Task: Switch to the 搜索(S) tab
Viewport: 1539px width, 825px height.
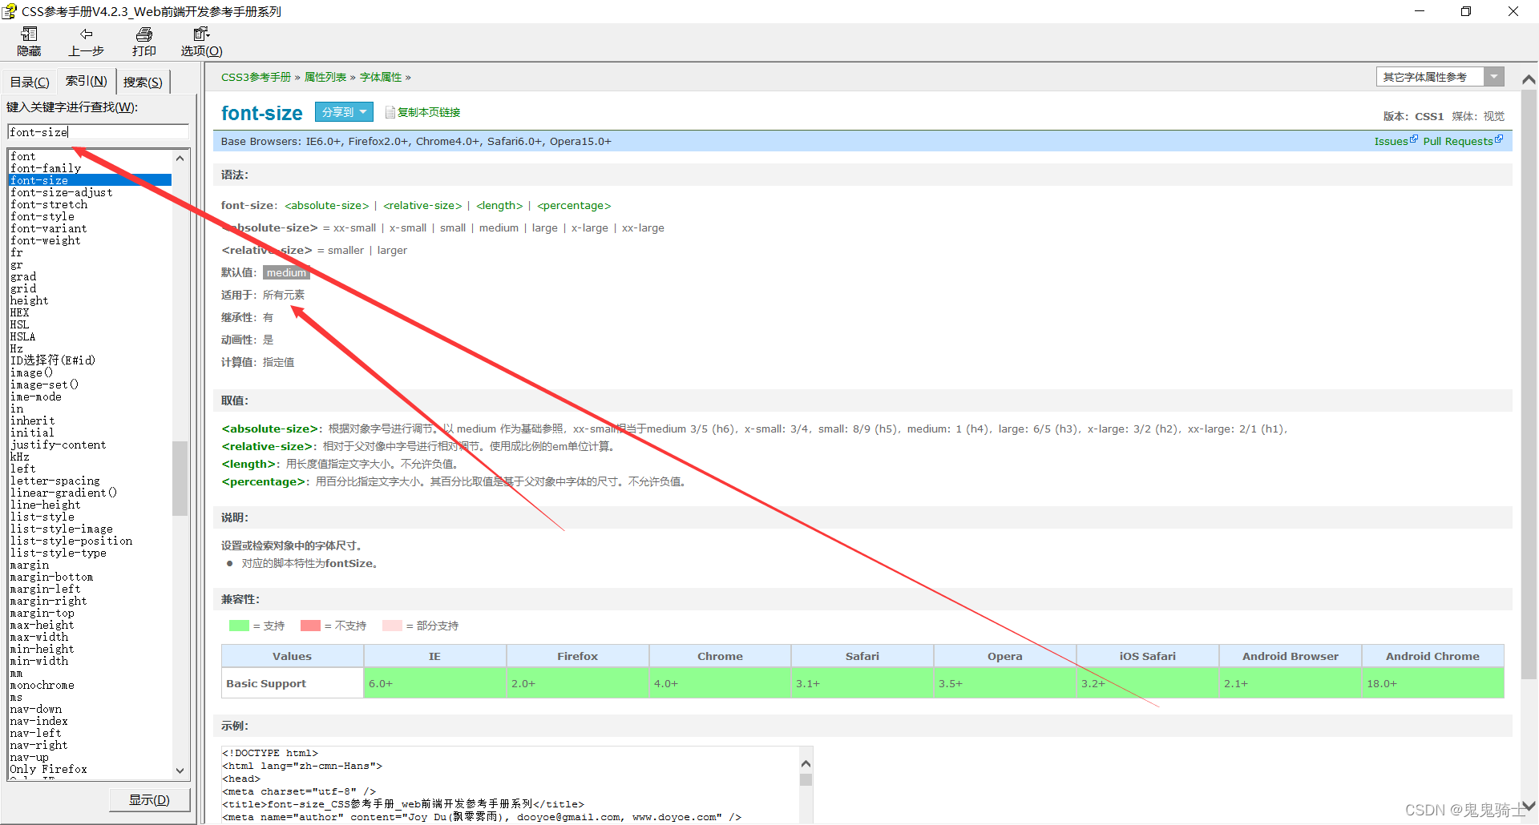Action: (x=143, y=82)
